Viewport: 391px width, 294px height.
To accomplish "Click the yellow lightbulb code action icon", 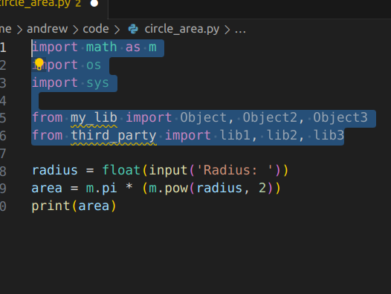I will coord(39,64).
